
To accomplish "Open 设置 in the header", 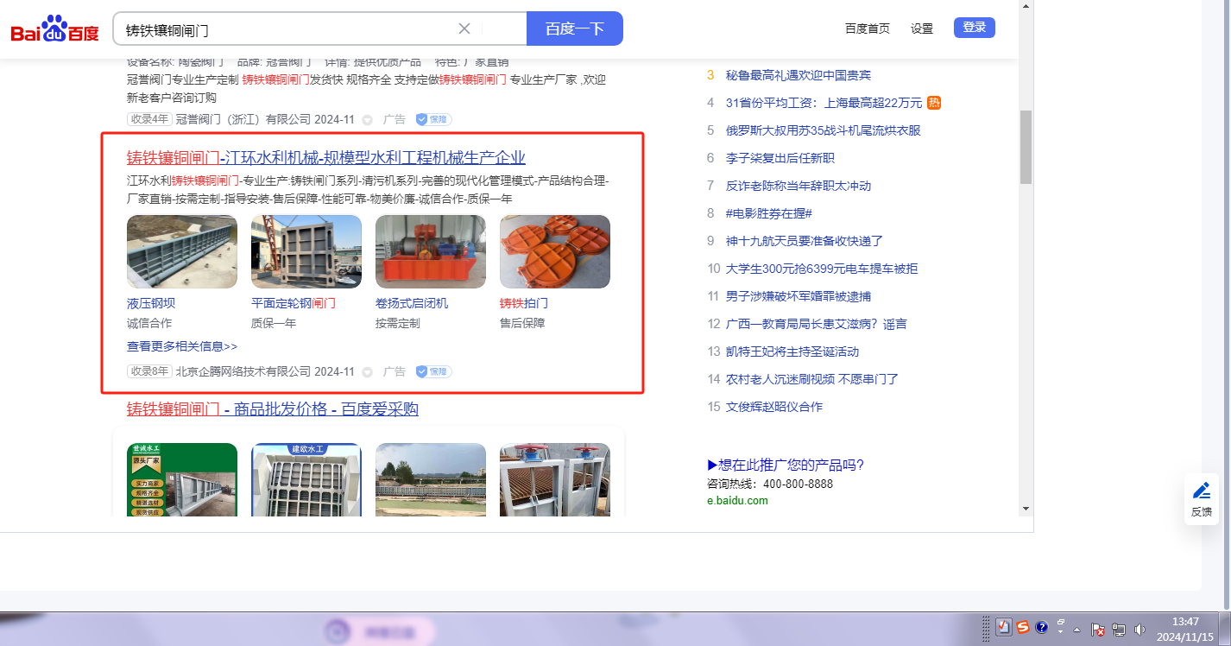I will pyautogui.click(x=922, y=28).
